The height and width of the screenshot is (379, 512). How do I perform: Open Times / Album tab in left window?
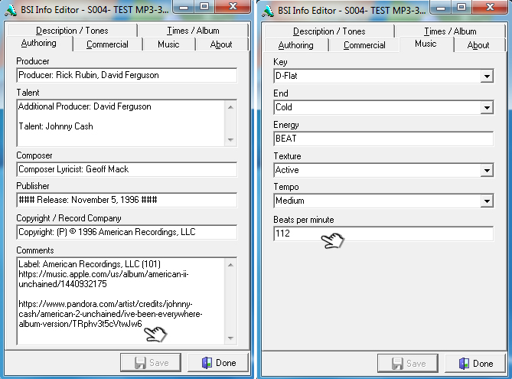(193, 31)
